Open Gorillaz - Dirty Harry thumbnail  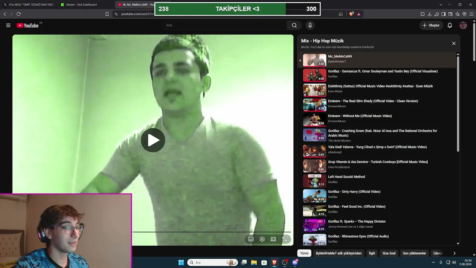coord(315,195)
